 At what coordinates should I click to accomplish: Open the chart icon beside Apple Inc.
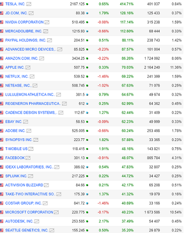pyautogui.click(x=28, y=67)
